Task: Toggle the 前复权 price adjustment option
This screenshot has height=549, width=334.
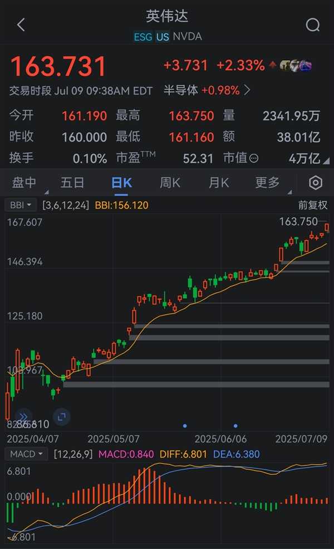Action: tap(313, 205)
